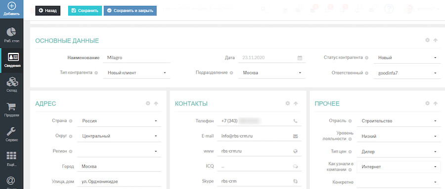Click gear icon of ПРОЧЕЕ panel
The image size is (445, 189).
click(x=427, y=104)
